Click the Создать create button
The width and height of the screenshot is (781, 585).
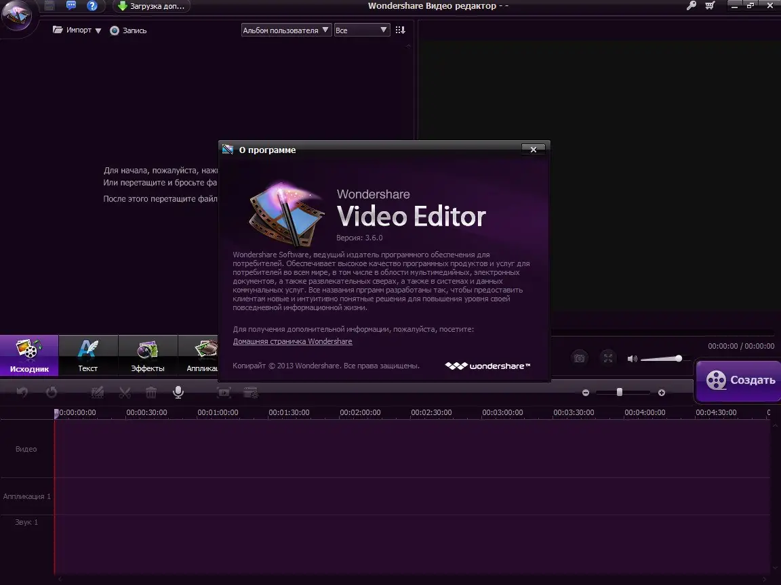tap(739, 381)
